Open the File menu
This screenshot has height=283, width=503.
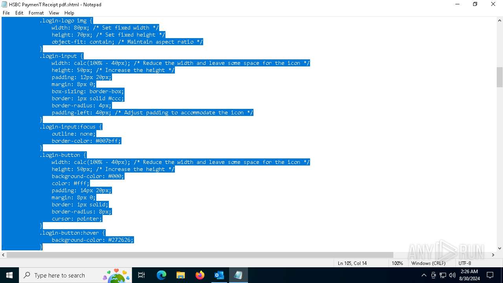click(x=6, y=13)
